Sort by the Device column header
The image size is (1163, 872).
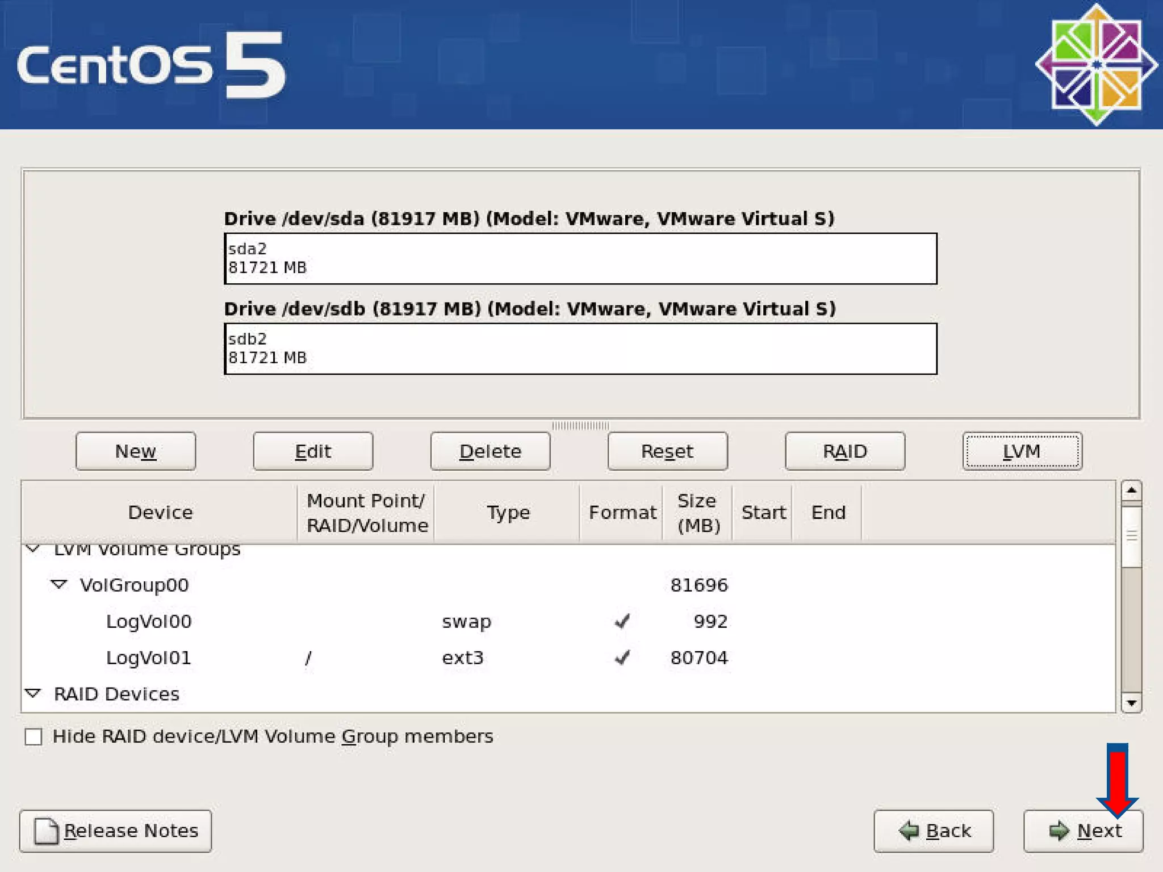coord(160,513)
